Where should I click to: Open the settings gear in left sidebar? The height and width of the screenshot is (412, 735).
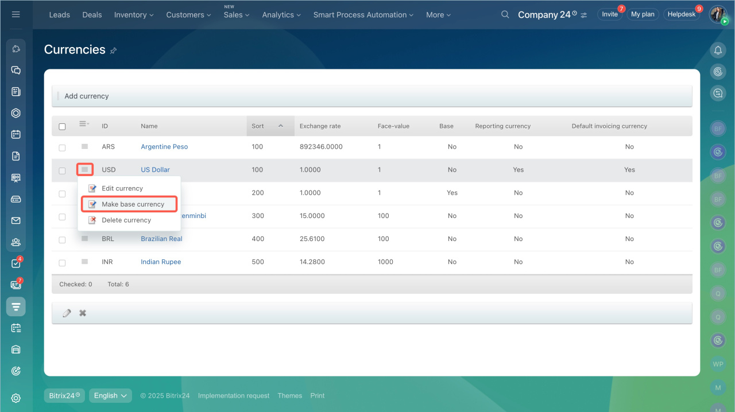pos(16,398)
